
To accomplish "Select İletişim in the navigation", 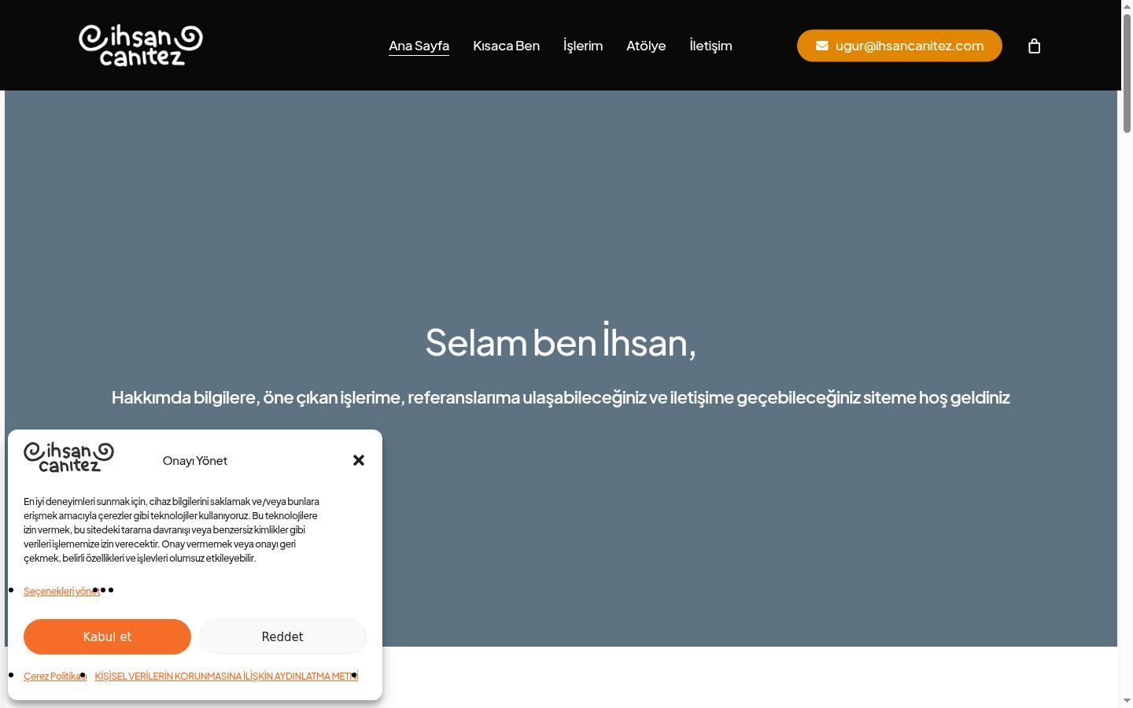I will pos(710,46).
